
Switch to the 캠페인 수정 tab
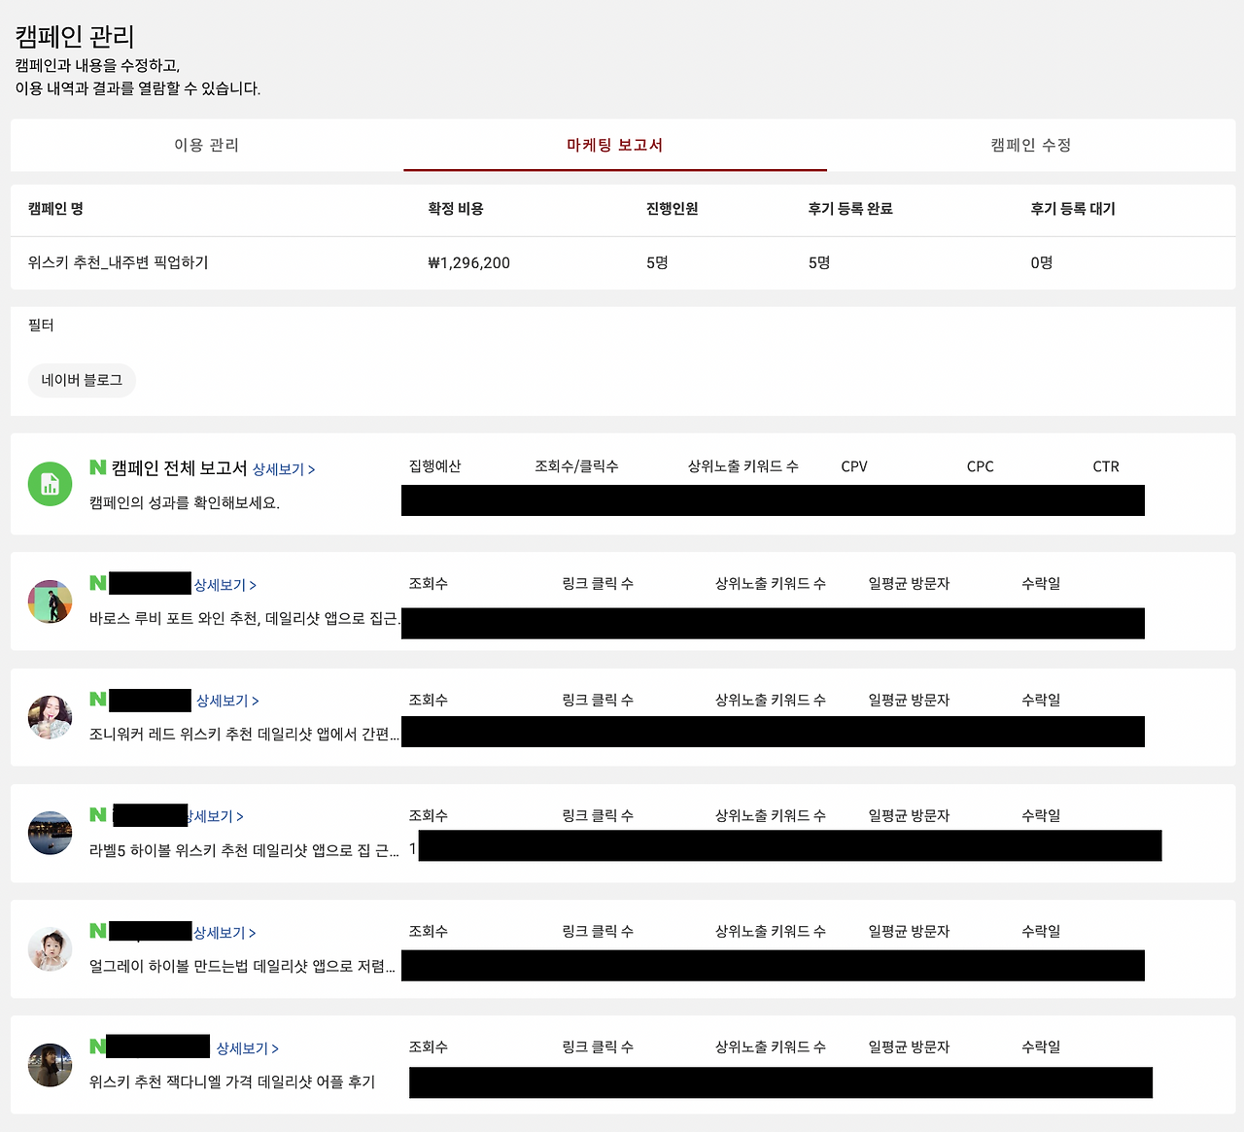1029,145
